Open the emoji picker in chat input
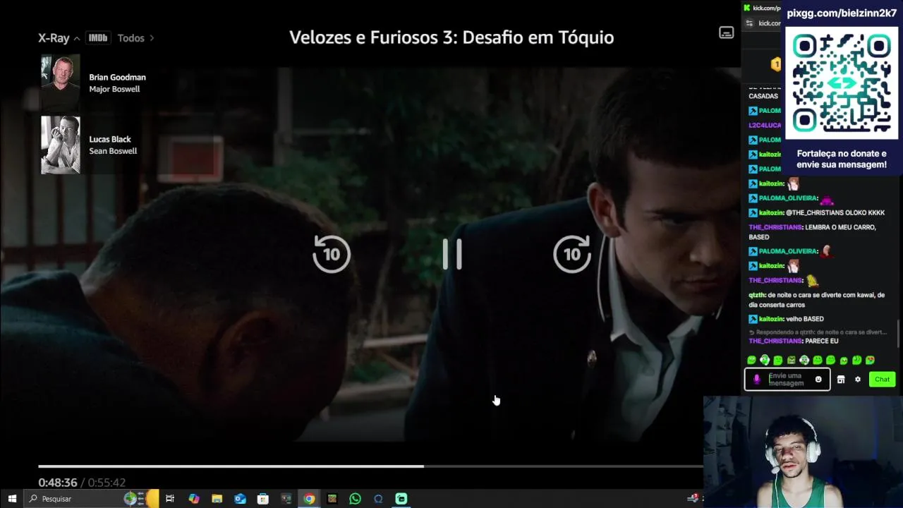The image size is (903, 508). 818,380
